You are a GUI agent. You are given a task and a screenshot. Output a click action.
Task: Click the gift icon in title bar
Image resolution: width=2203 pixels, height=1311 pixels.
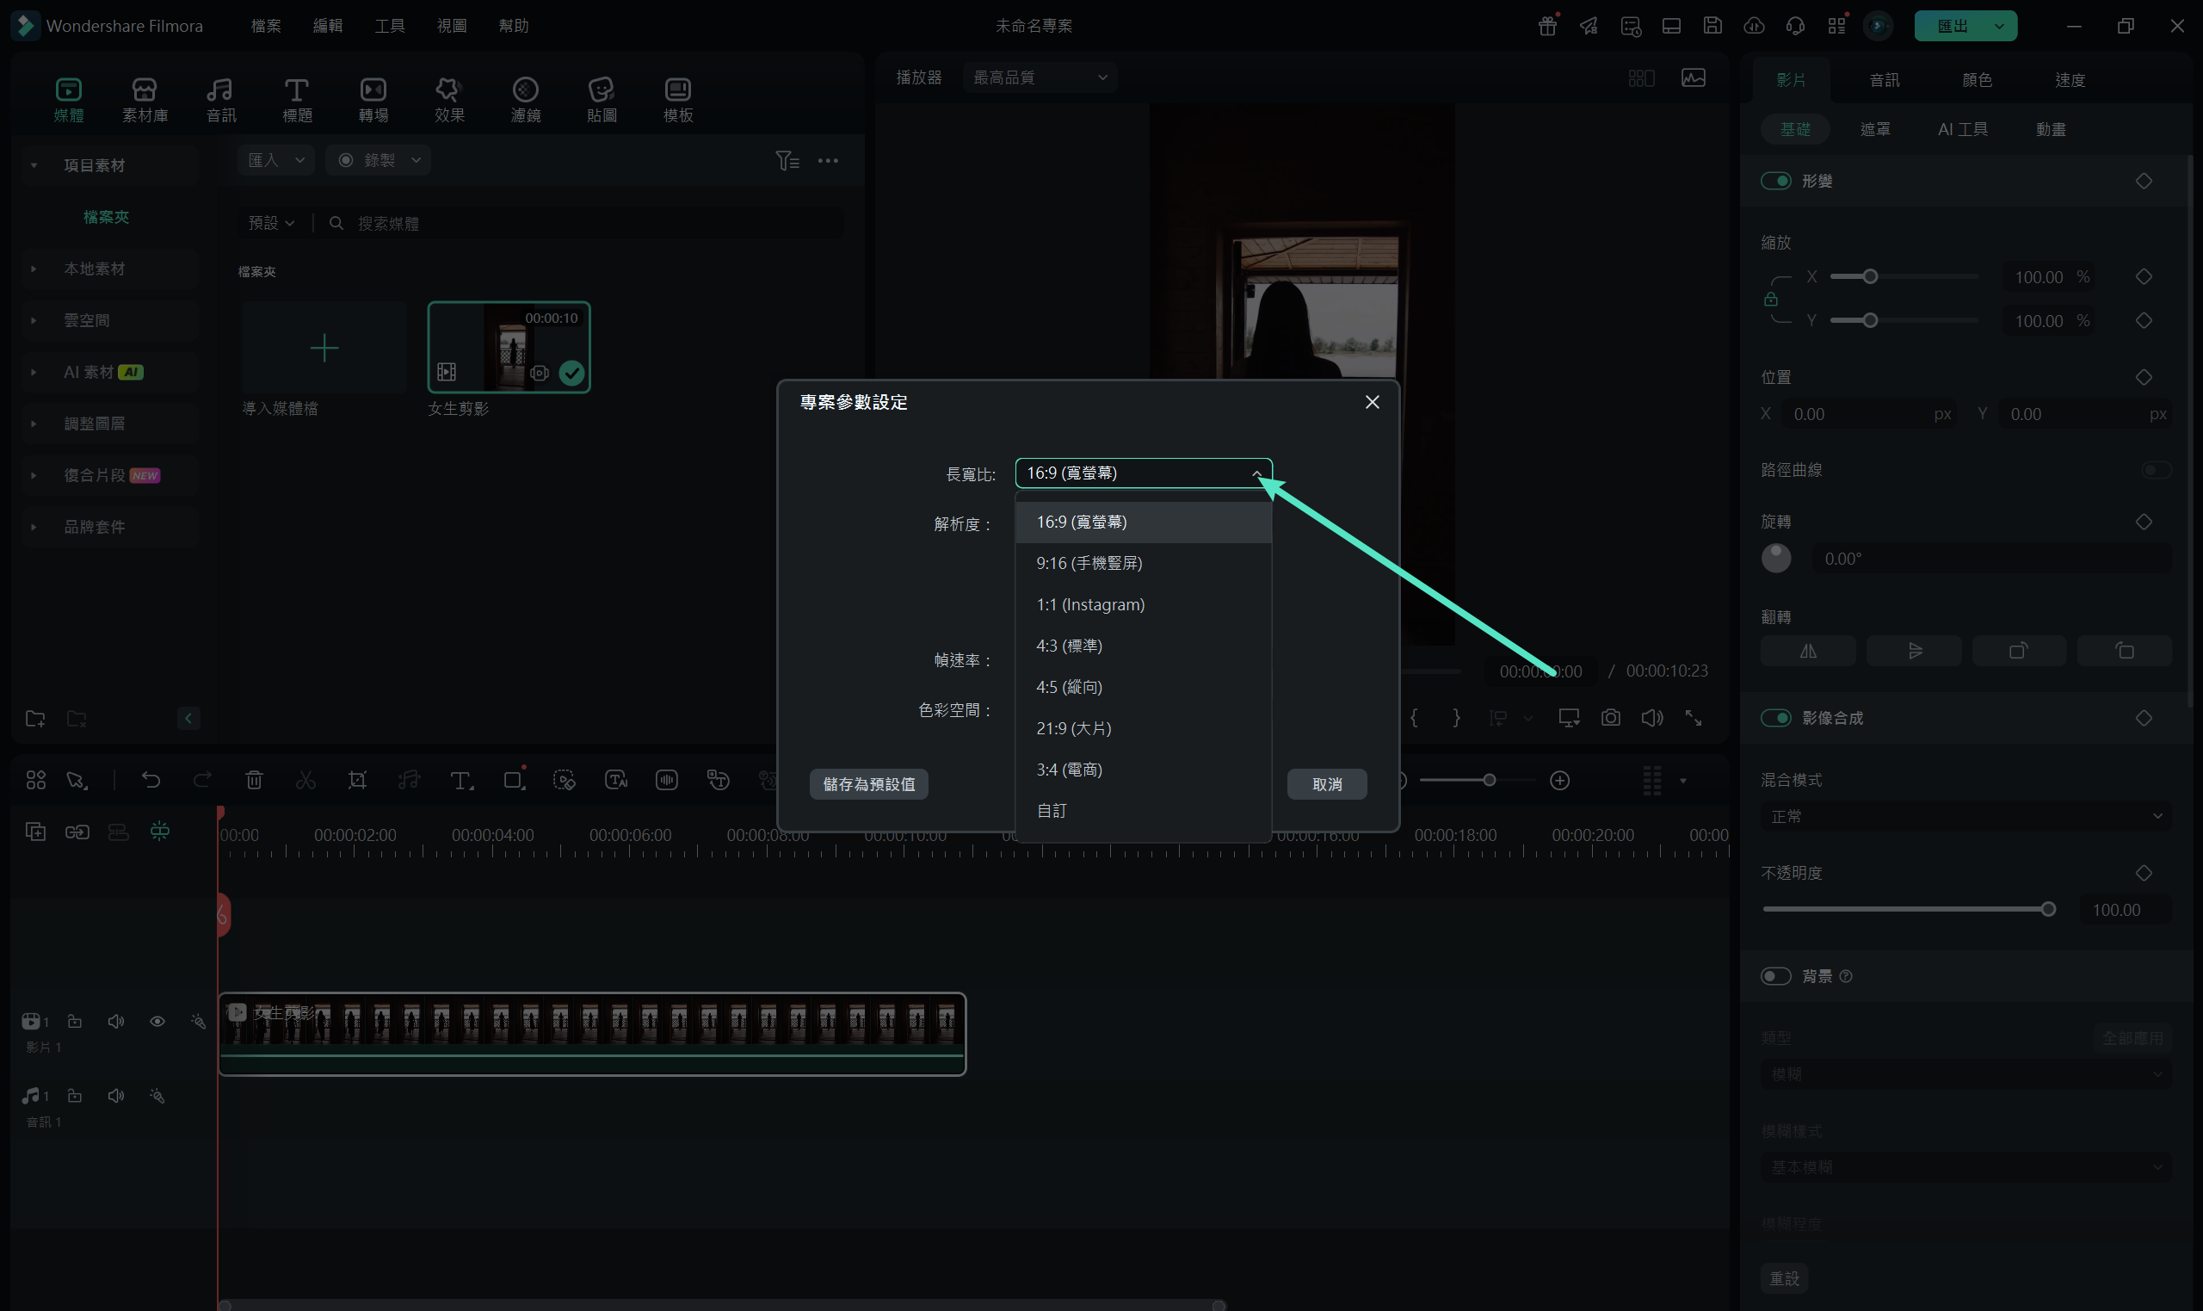point(1547,26)
